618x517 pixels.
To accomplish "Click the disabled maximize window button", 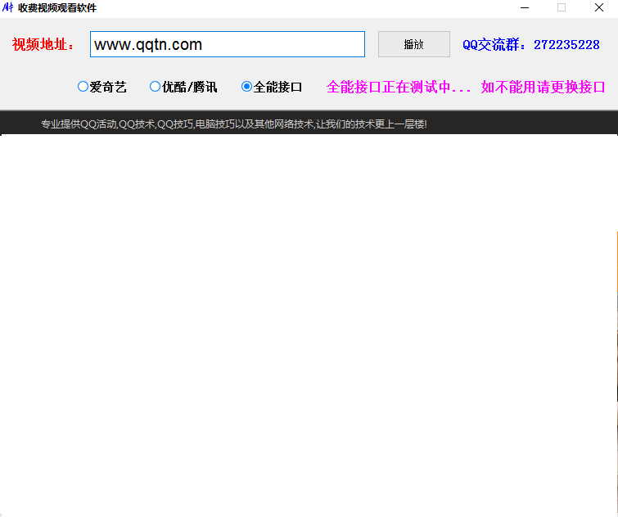I will [562, 7].
